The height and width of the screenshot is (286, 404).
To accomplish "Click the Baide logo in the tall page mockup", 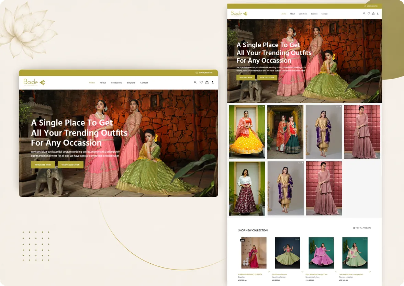I will (239, 13).
